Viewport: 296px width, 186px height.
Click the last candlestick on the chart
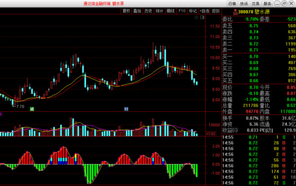197,83
